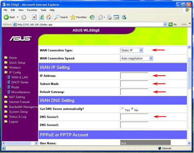Open the address bar history dropdown
Image resolution: width=194 pixels, height=153 pixels.
165,24
